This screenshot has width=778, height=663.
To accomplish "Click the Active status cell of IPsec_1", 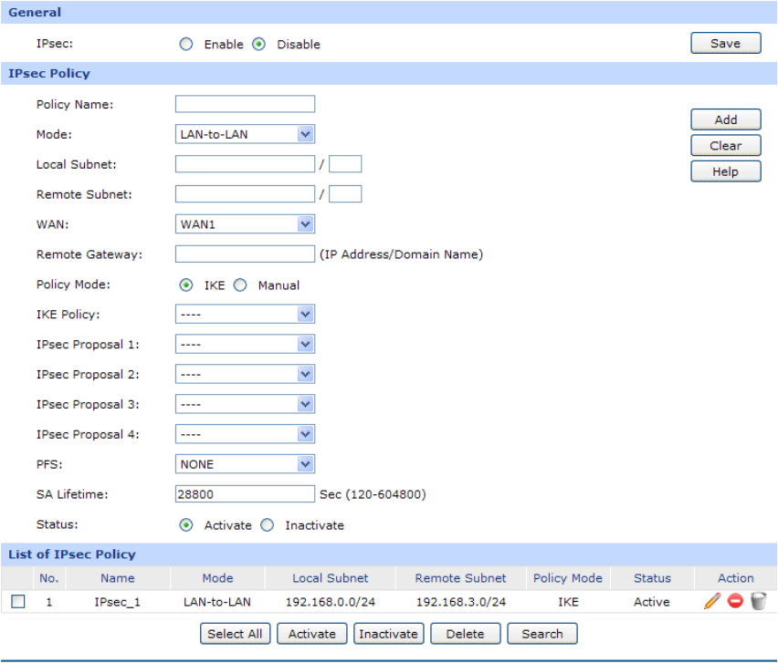I will coord(652,602).
